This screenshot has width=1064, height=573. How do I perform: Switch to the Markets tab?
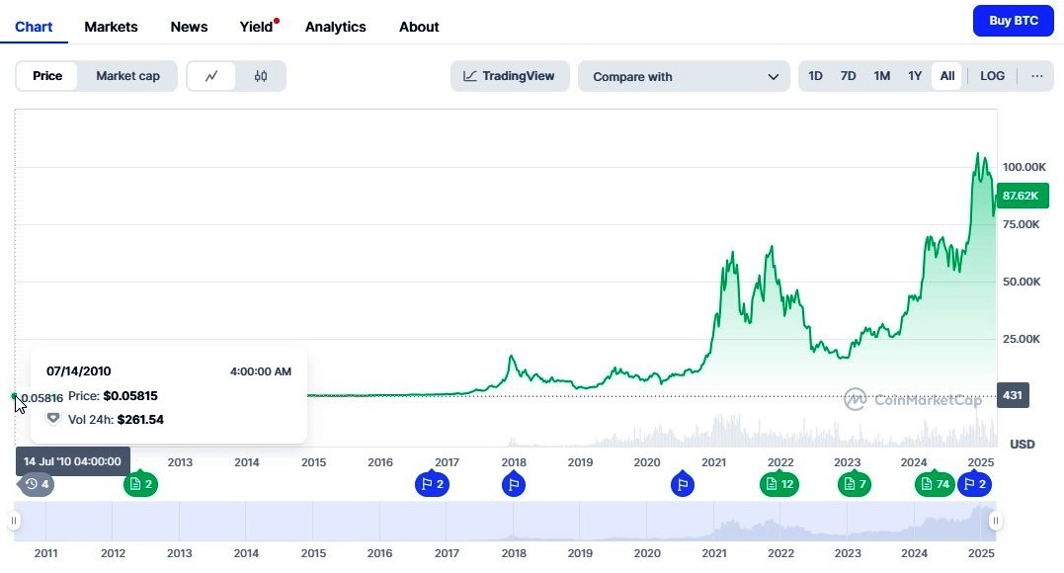[x=111, y=27]
